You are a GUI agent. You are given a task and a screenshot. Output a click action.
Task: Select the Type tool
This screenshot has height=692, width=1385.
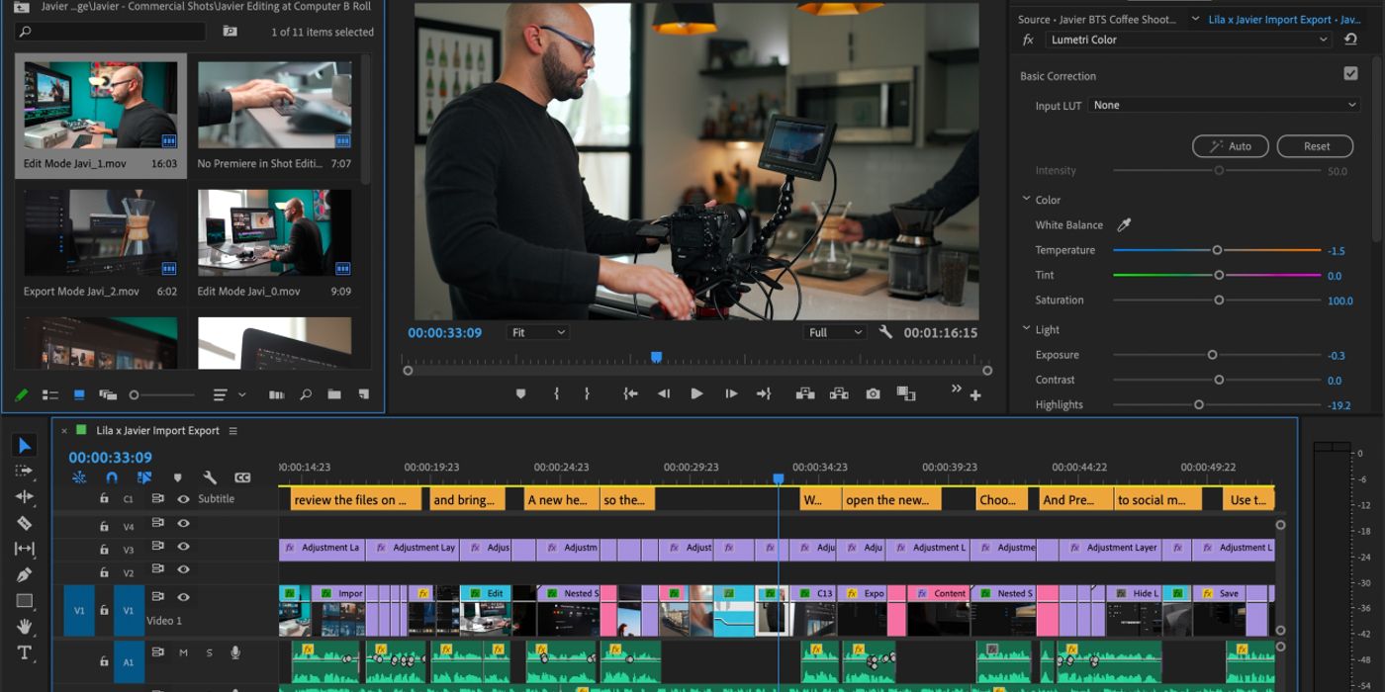click(25, 652)
